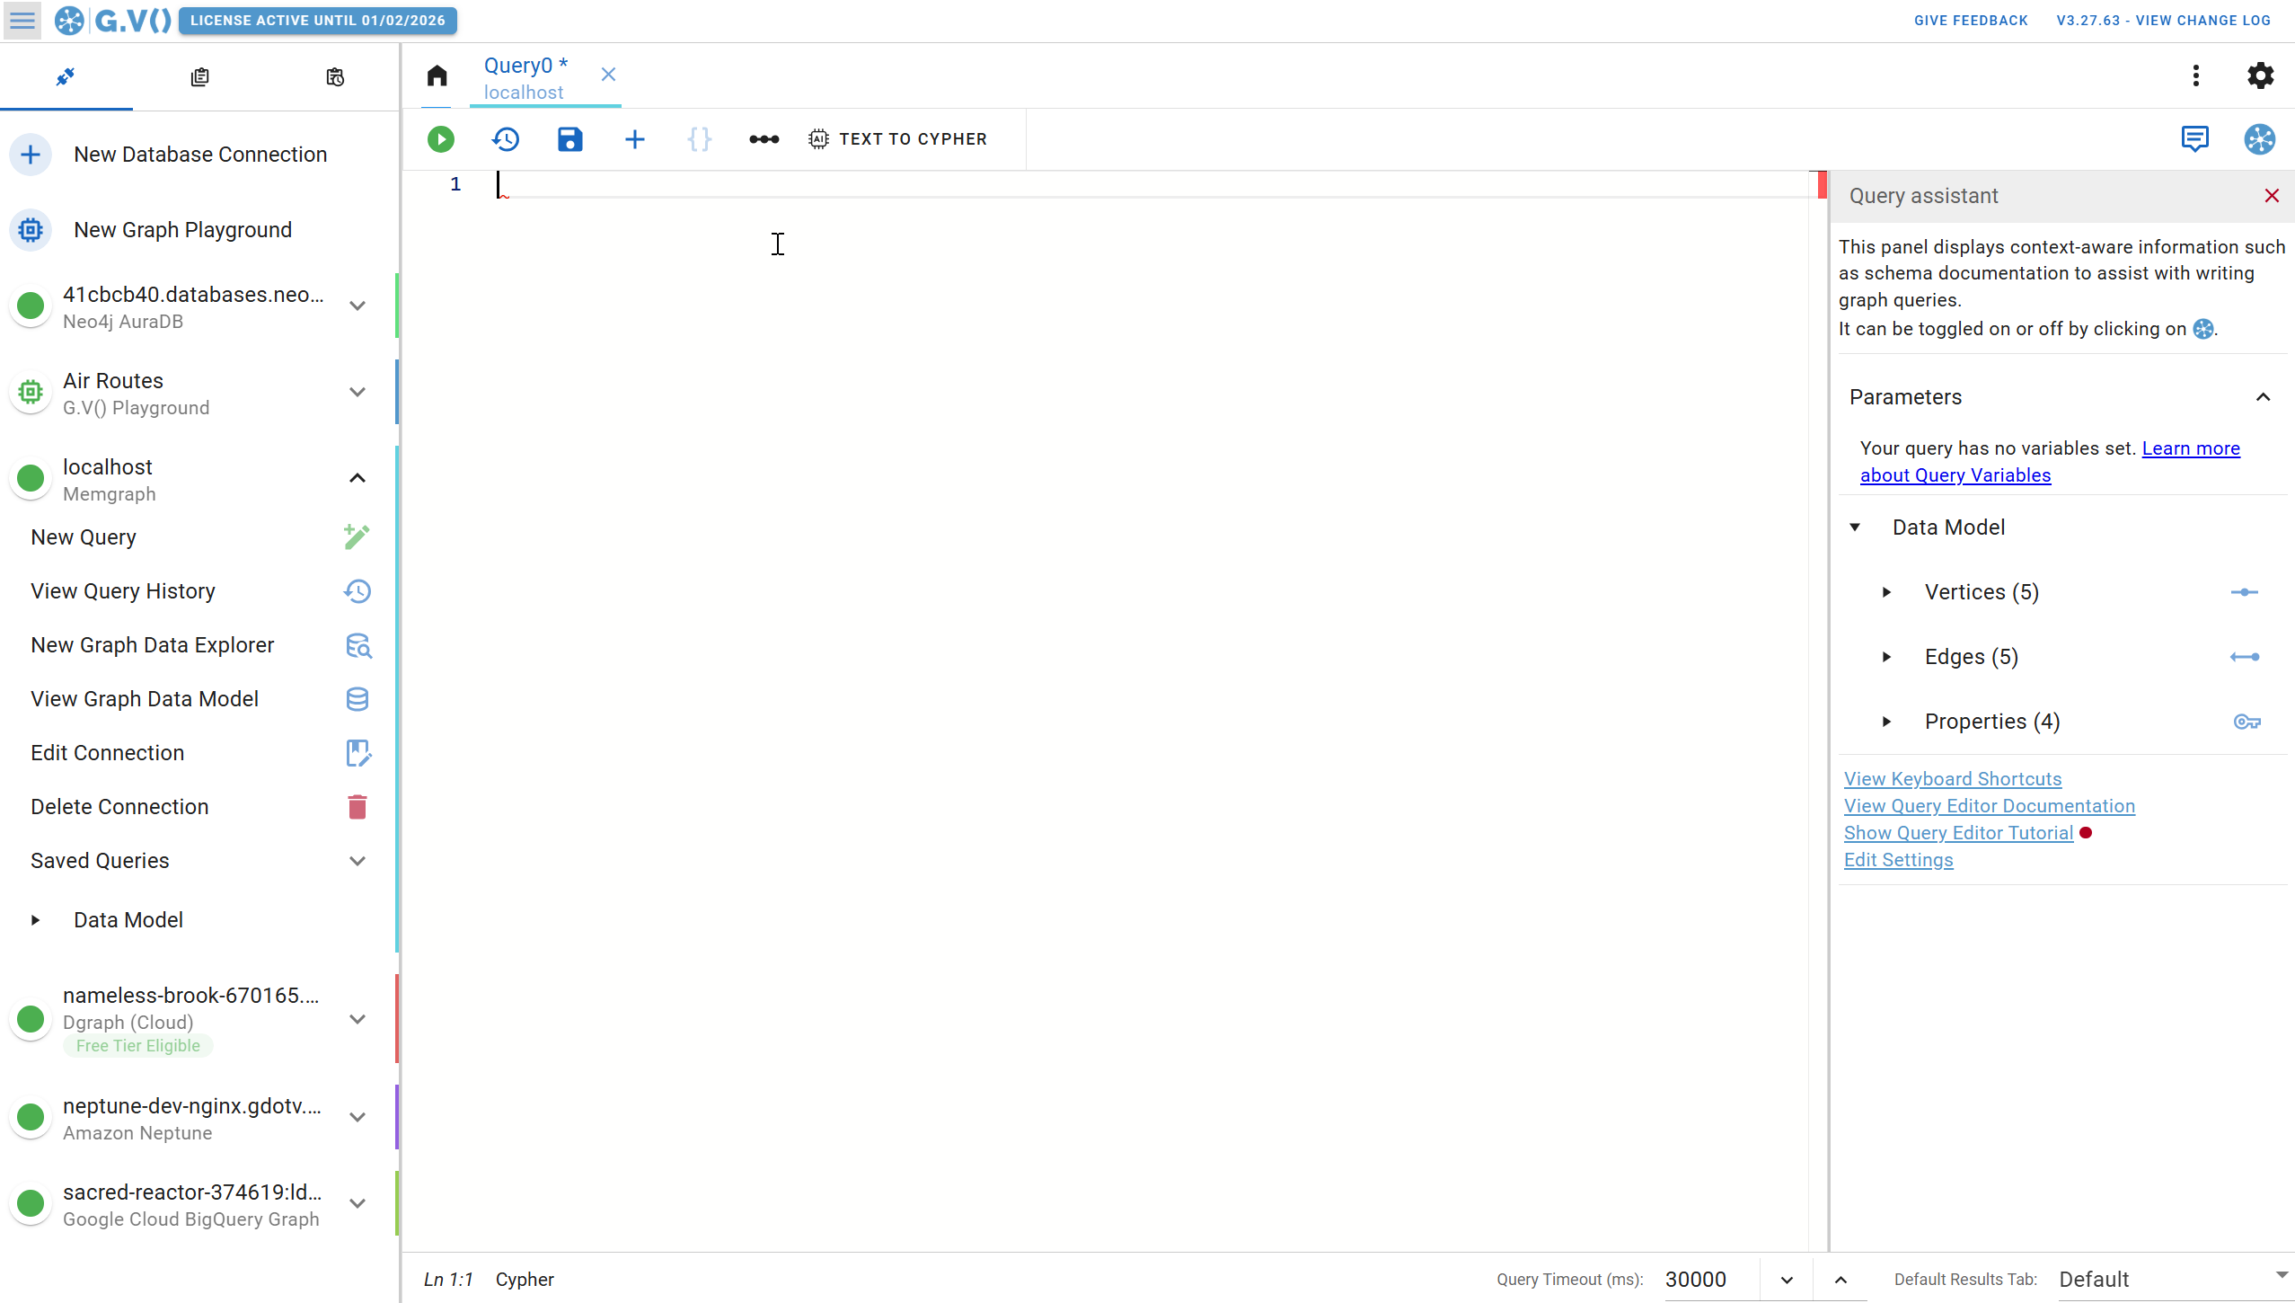Switch to the saved queries clipboard tab
The width and height of the screenshot is (2295, 1303).
pyautogui.click(x=199, y=77)
